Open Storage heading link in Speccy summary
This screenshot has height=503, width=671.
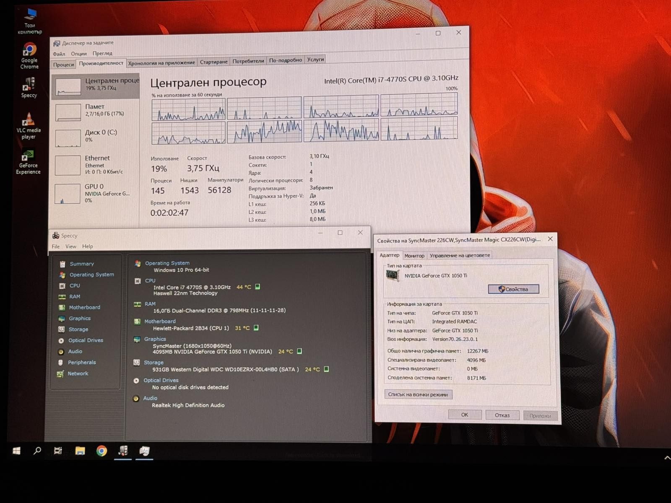(x=153, y=363)
